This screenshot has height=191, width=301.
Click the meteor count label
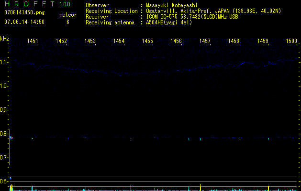(x=67, y=15)
